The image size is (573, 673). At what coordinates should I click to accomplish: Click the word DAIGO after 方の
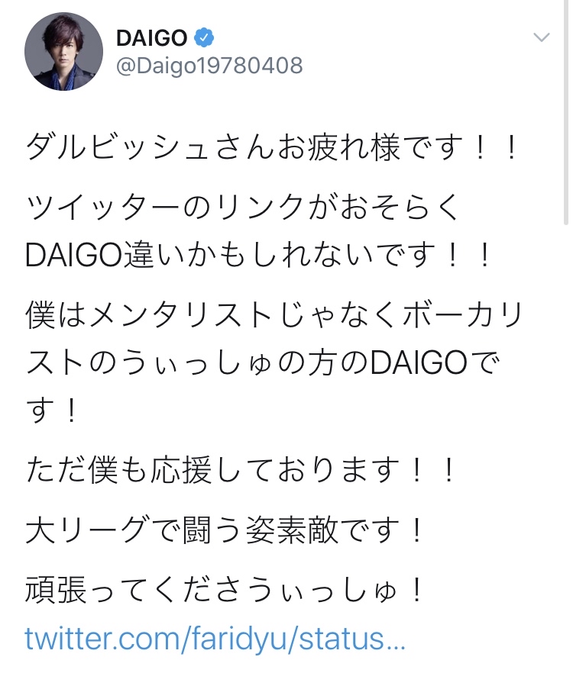point(419,363)
